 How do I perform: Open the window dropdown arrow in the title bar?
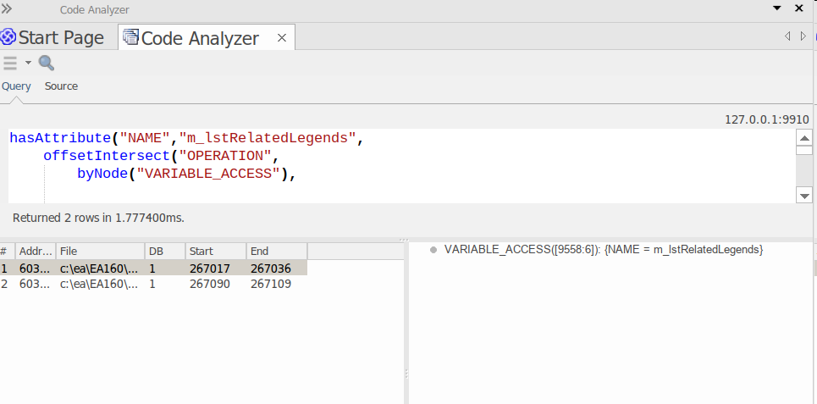tap(777, 8)
